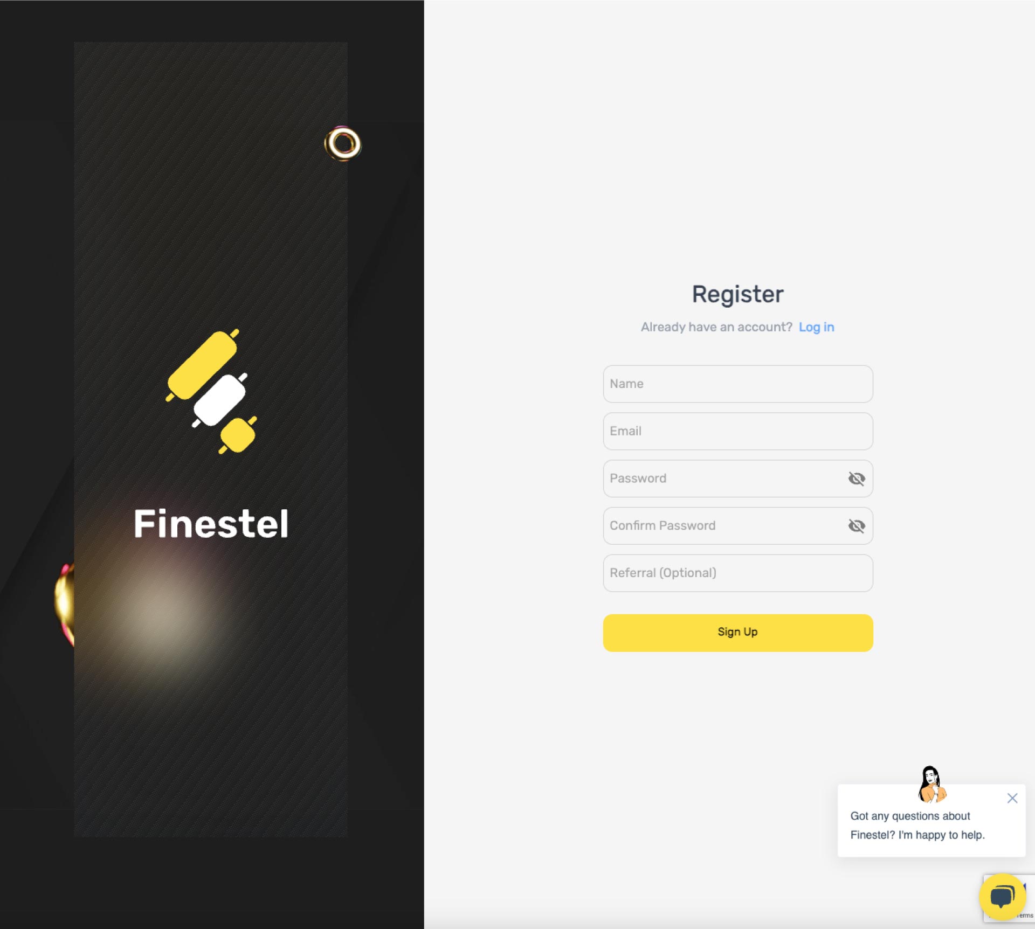Close the chat assistant popup
Viewport: 1035px width, 929px height.
point(1012,798)
